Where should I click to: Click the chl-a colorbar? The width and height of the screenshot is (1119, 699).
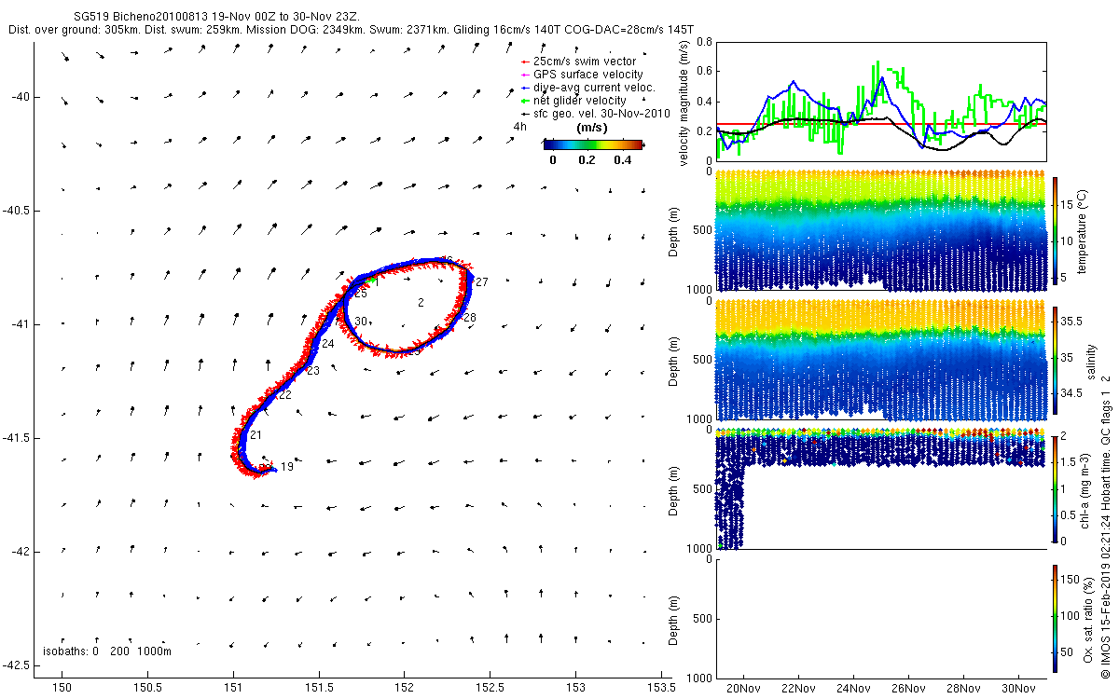point(1055,487)
